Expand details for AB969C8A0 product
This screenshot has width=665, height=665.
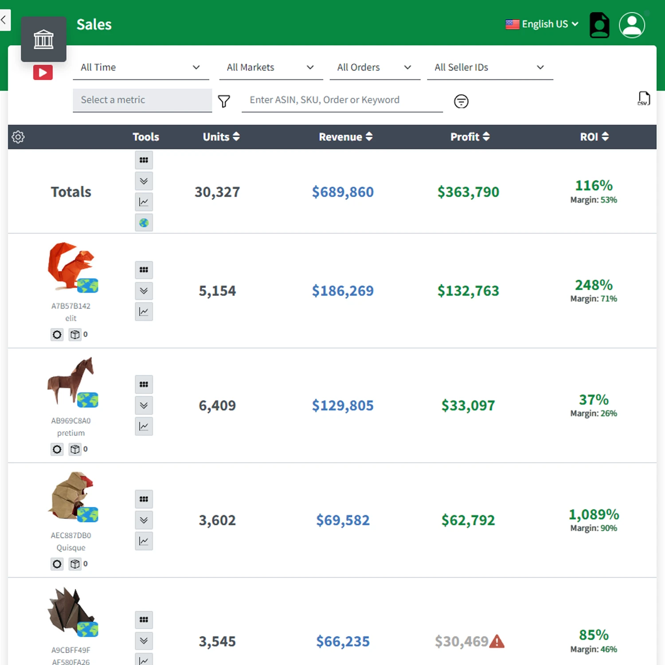tap(144, 405)
